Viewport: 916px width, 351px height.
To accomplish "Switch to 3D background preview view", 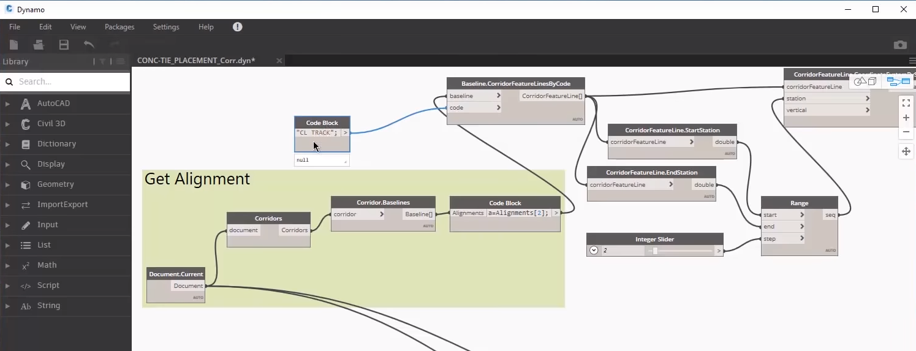I will (865, 81).
